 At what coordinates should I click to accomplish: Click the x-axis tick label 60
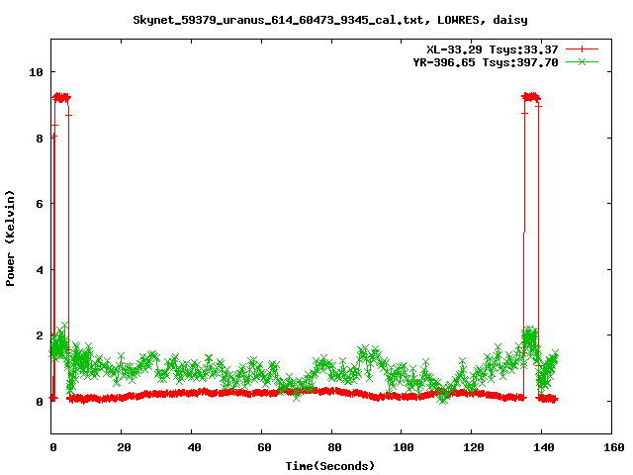[264, 447]
